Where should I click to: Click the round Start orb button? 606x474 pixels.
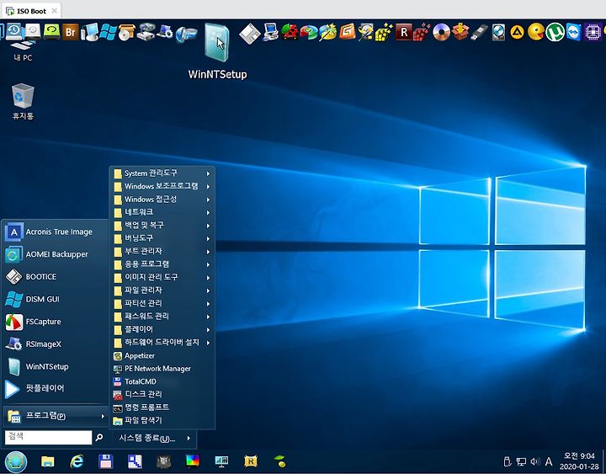coord(16,461)
